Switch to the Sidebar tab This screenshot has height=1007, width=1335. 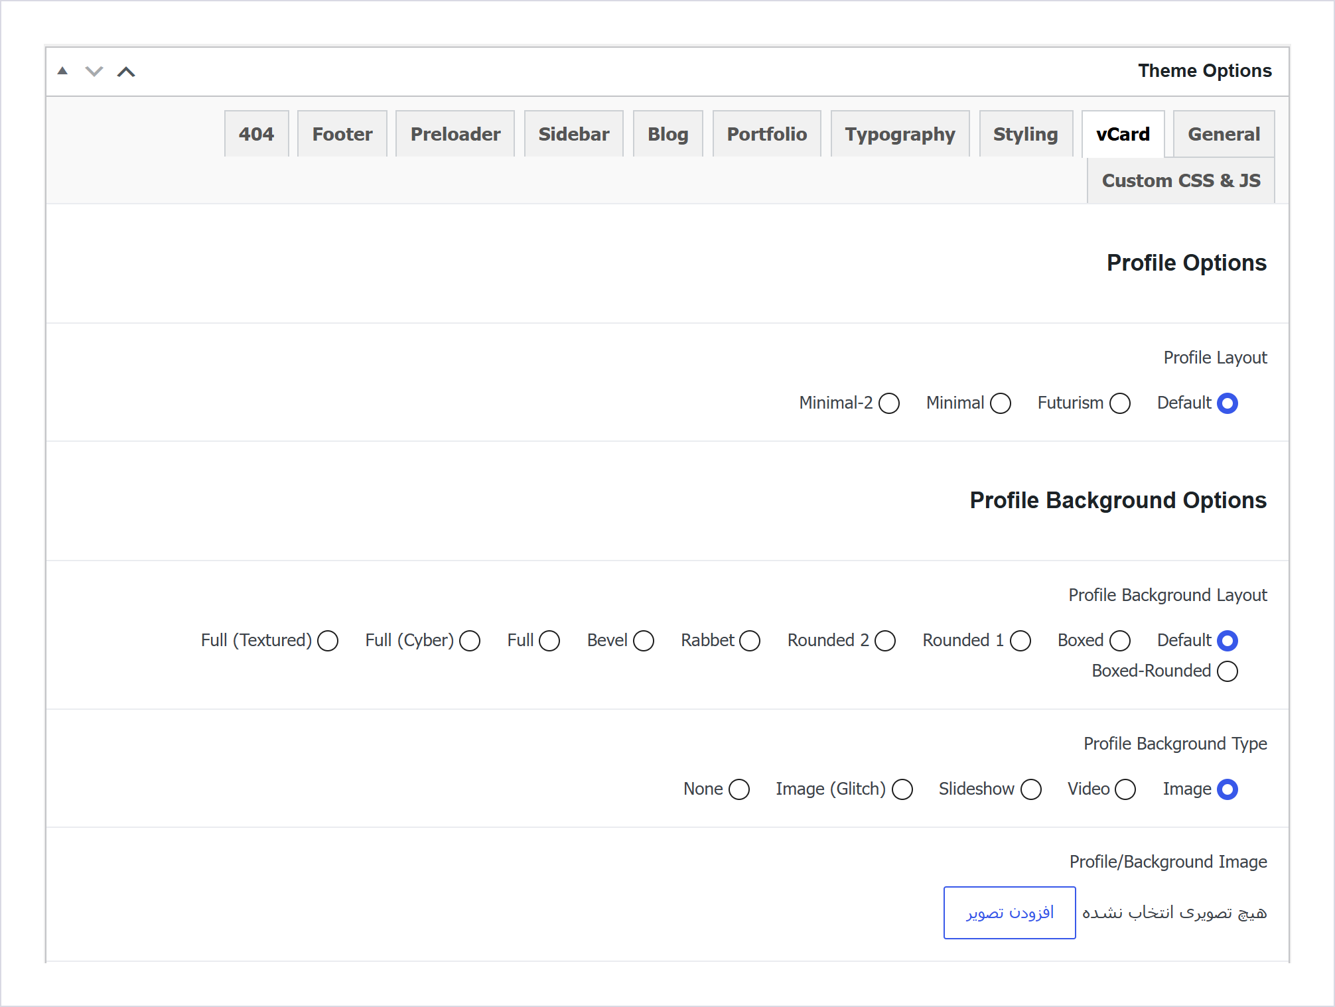[574, 134]
